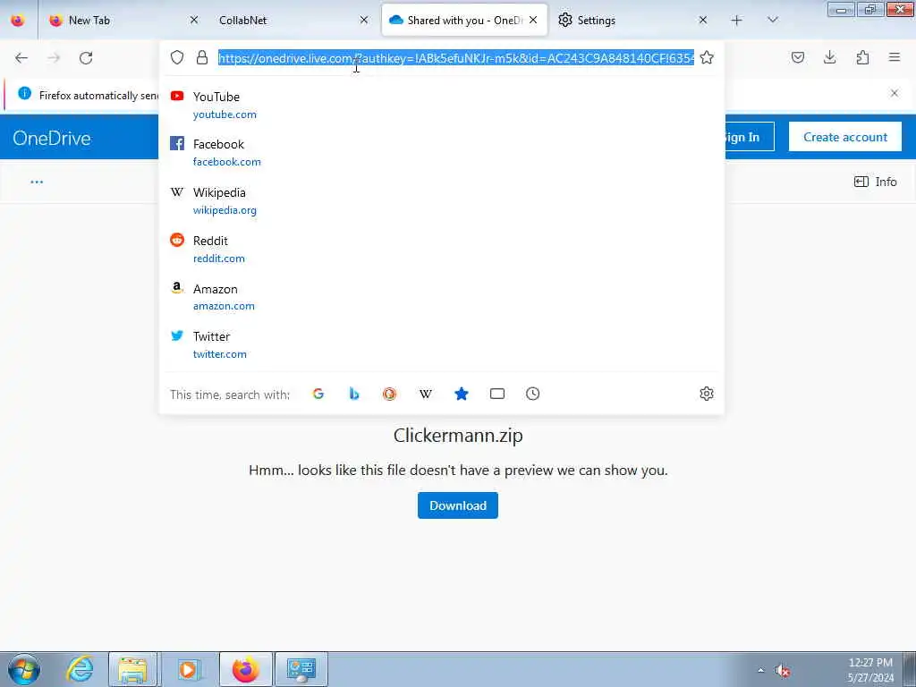The image size is (916, 687).
Task: Show hidden tray icons arrow
Action: (760, 671)
